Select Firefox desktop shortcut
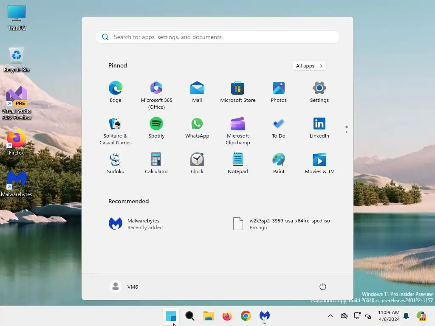This screenshot has width=435, height=326. [x=17, y=142]
